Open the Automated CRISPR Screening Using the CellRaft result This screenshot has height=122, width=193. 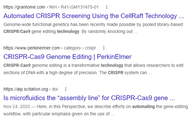(x=94, y=16)
